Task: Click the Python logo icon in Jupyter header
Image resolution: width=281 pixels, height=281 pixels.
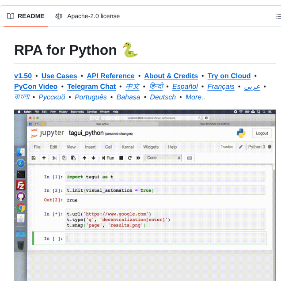Action: pyautogui.click(x=241, y=133)
